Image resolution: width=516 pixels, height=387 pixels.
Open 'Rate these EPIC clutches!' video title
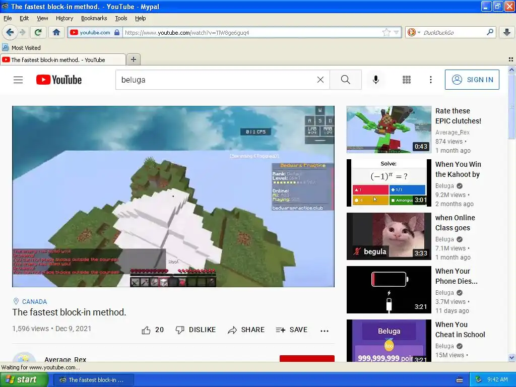click(x=458, y=116)
